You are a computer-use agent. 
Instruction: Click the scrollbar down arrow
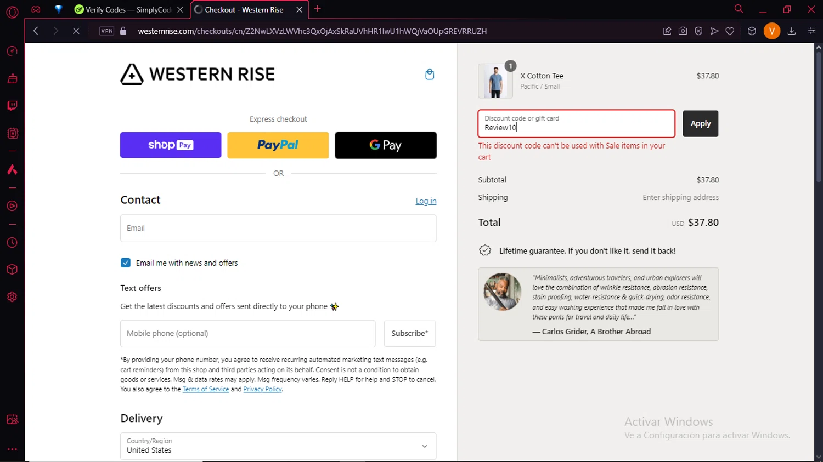(818, 457)
